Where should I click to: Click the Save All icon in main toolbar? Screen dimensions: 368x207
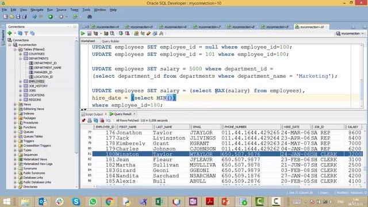(x=24, y=17)
